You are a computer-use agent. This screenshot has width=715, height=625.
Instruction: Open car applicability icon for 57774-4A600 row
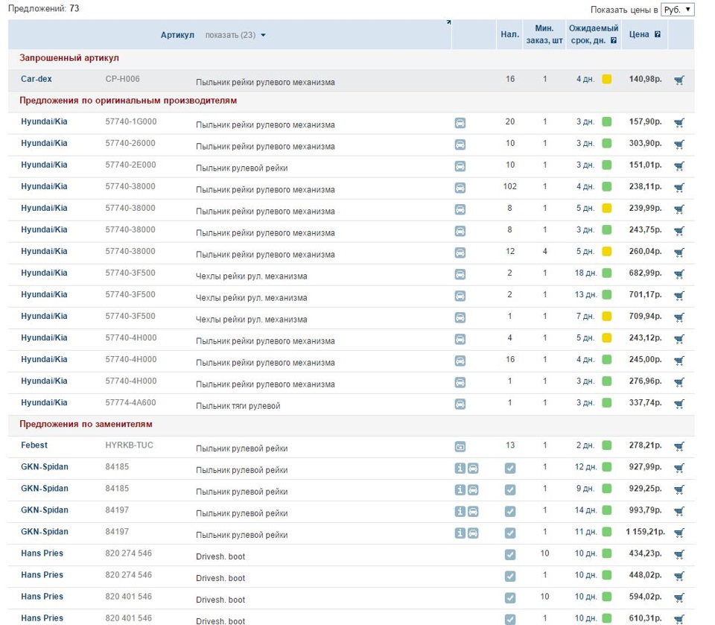[x=460, y=404]
